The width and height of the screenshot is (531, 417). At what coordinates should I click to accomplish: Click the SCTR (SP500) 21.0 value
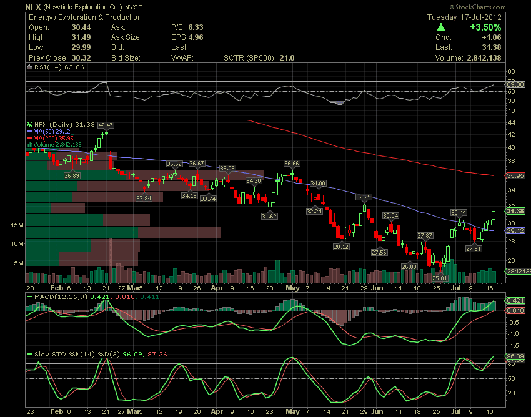tap(287, 58)
